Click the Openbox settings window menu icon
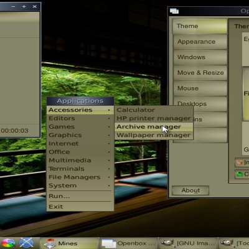Screen dimensions: 249x249 (174, 11)
